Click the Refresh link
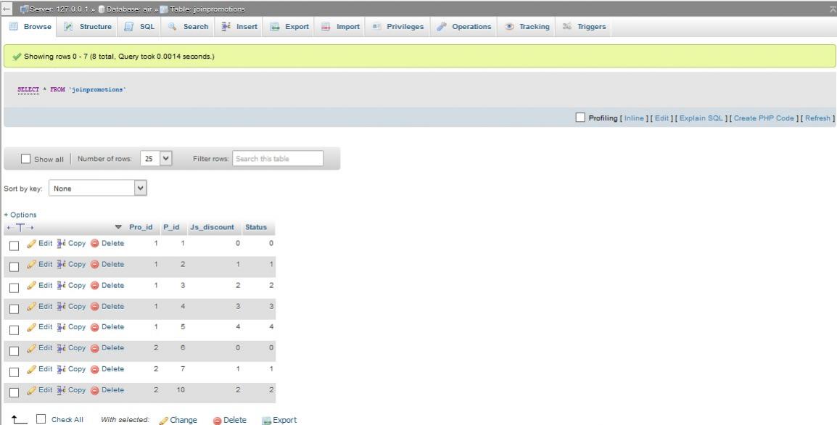 click(x=818, y=118)
